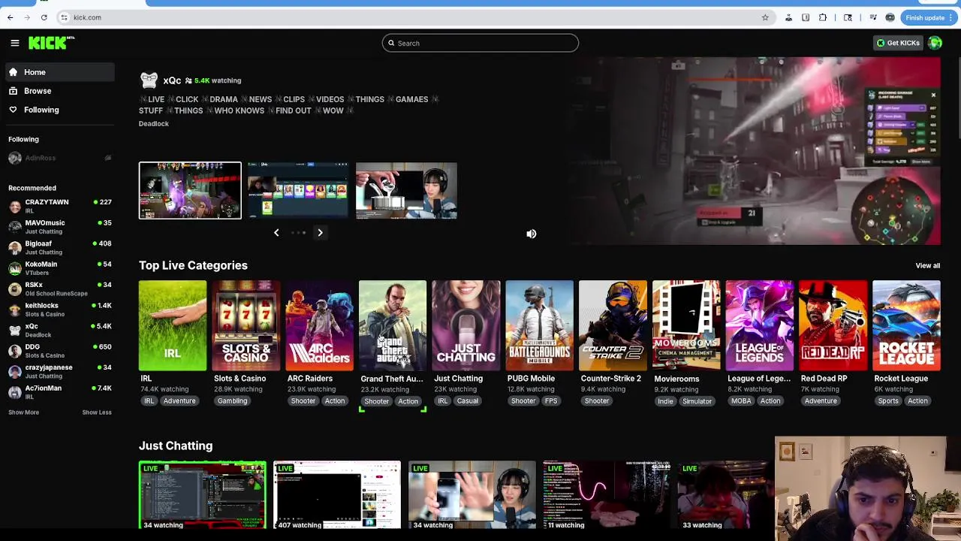Open AdinRoss in Following list
The height and width of the screenshot is (541, 961).
point(60,158)
